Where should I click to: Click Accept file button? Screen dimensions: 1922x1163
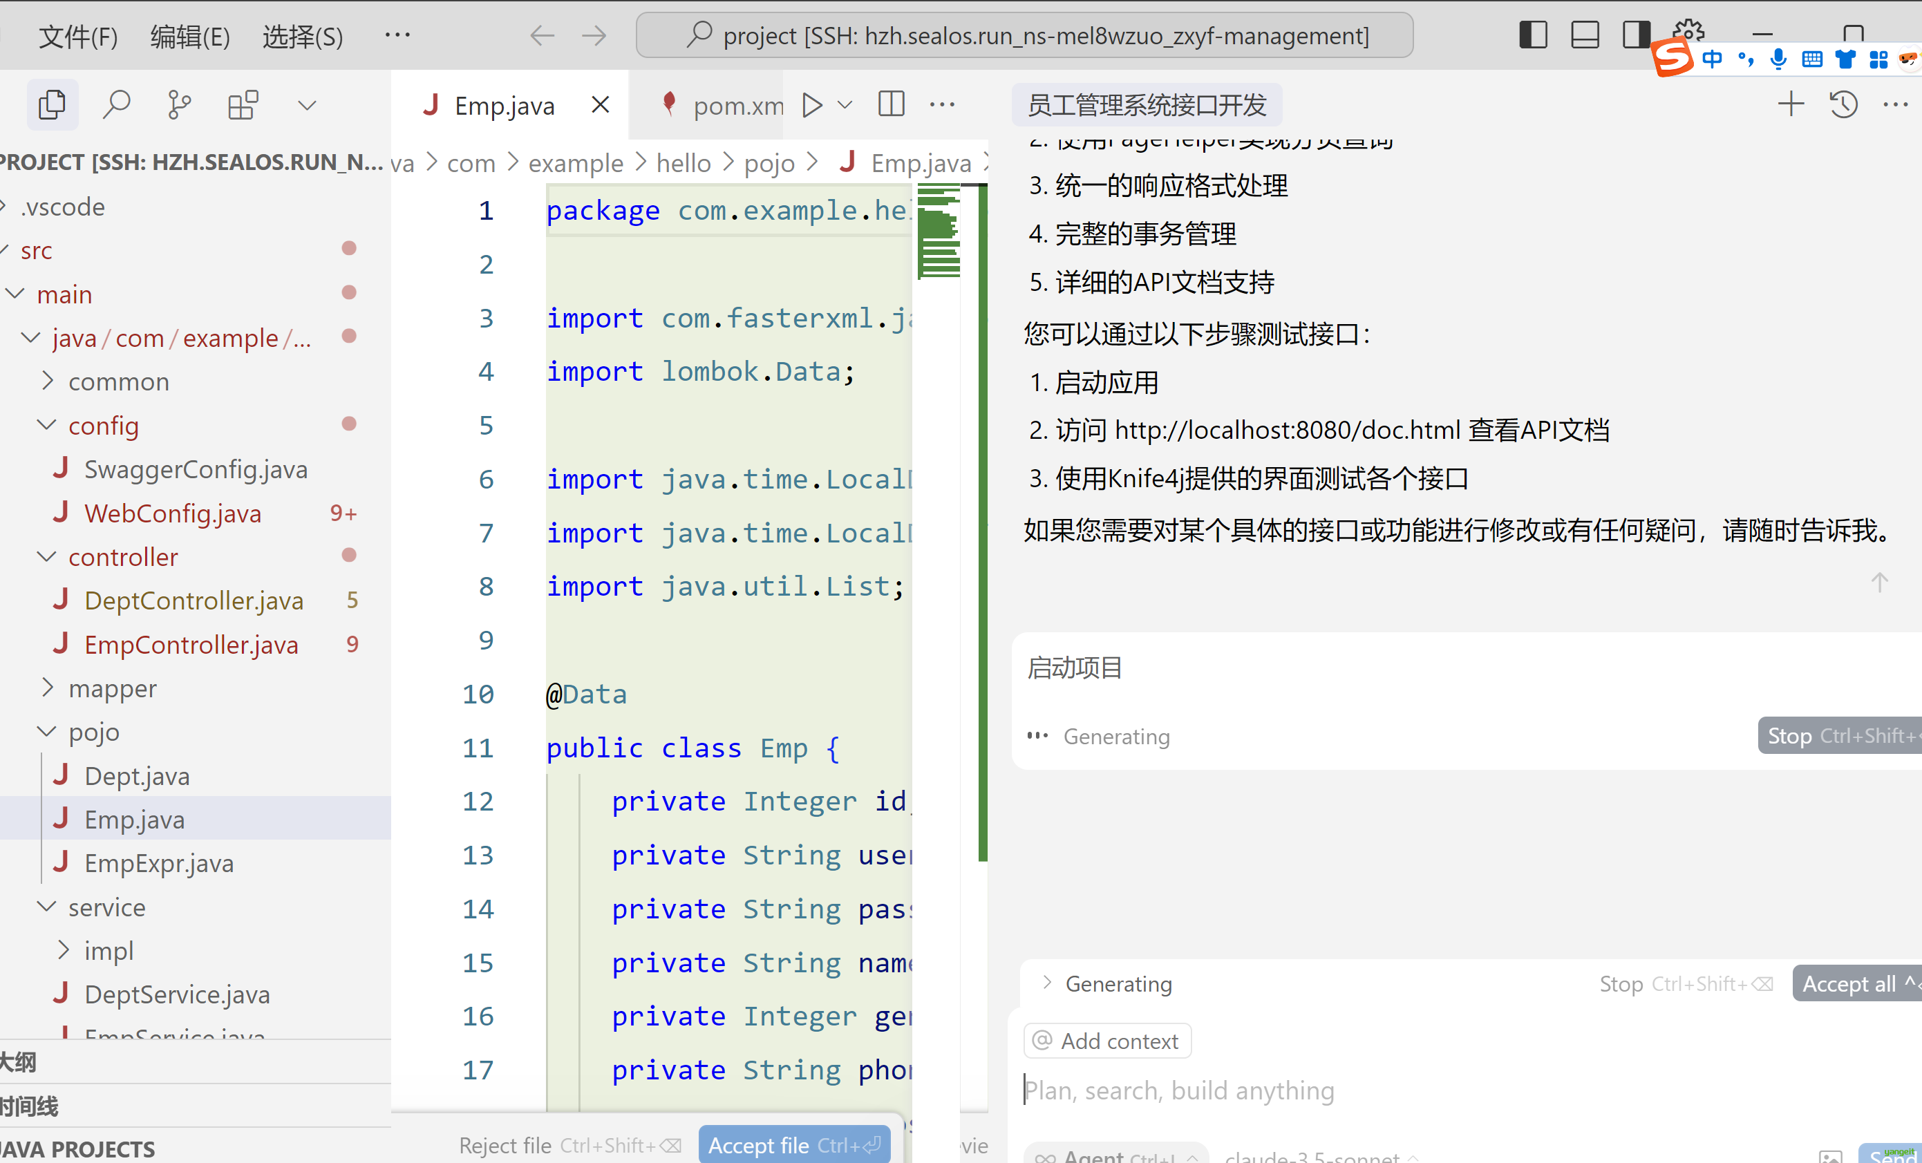coord(794,1144)
